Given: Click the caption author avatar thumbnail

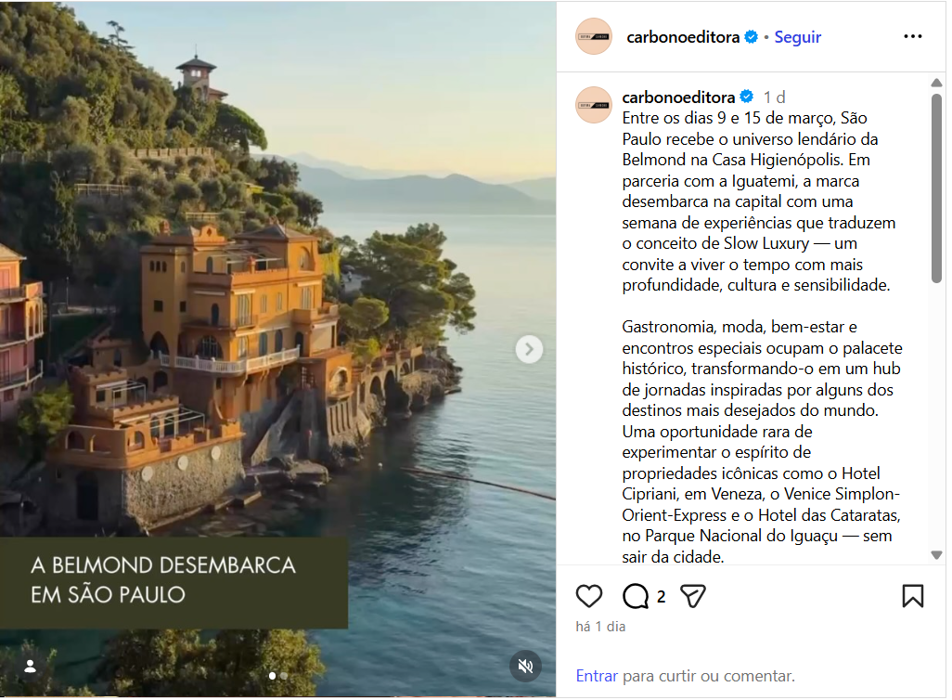Looking at the screenshot, I should click(x=593, y=105).
